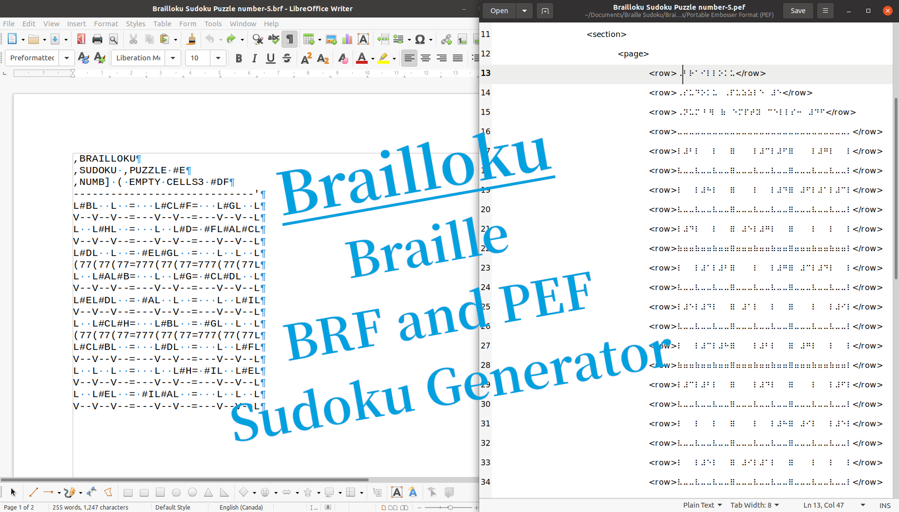Screen dimensions: 899x512
Task: Toggle formatting marks pilcrow button
Action: [x=290, y=39]
